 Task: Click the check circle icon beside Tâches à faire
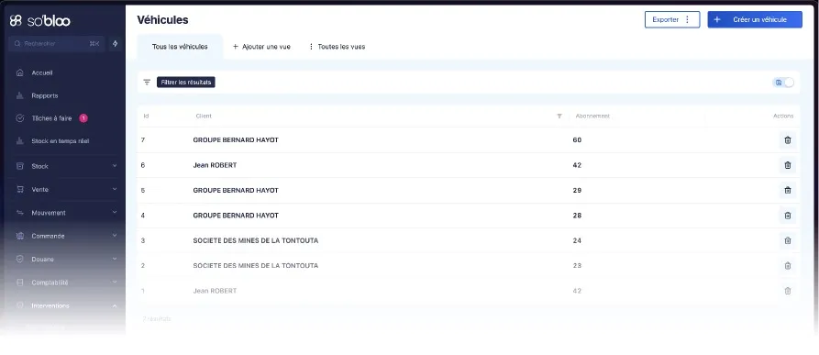point(20,118)
